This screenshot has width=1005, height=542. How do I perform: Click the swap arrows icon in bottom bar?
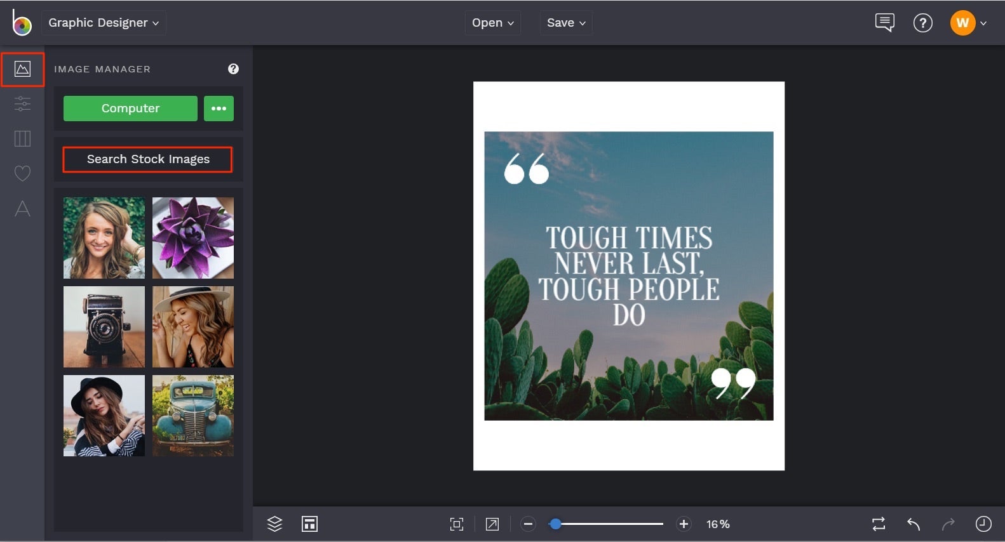point(879,524)
